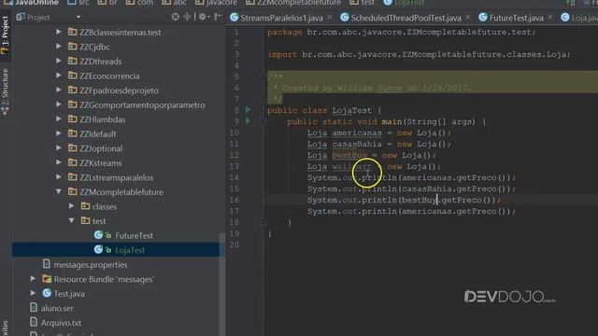Expand the ZZIdefault folder
Screen dimensions: 598x336
59,133
